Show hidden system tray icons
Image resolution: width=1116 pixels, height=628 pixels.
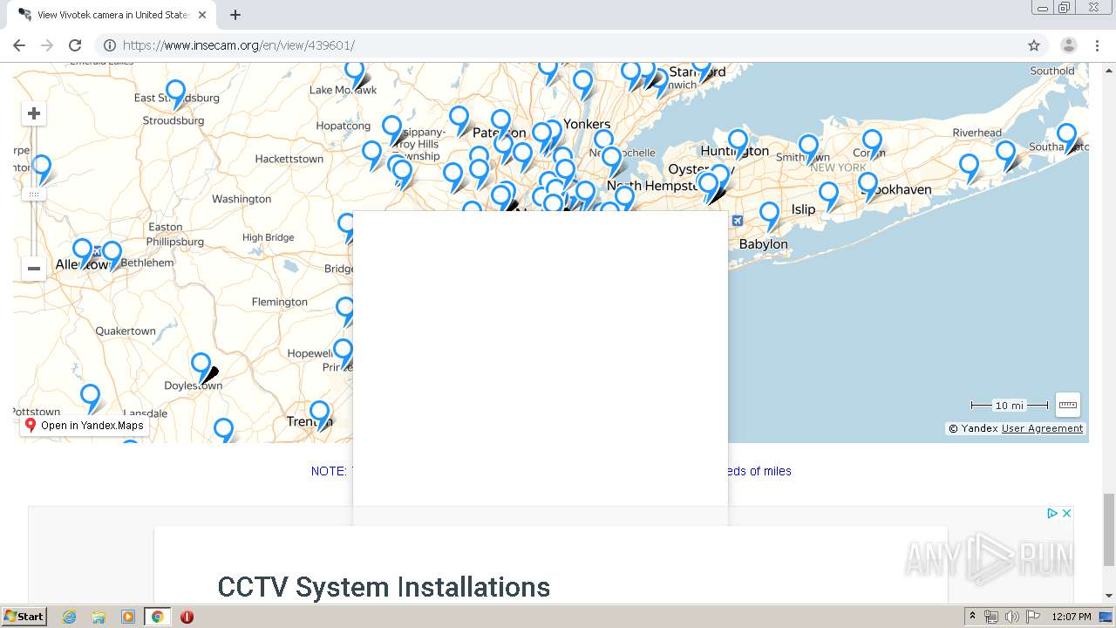(973, 617)
